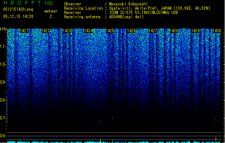Click the 1425 time marker
The image size is (225, 143).
[110, 31]
